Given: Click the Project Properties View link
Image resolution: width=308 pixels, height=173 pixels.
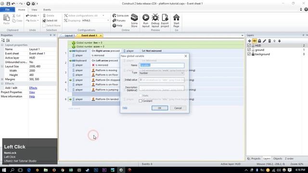Looking at the screenshot, I should pos(32,92).
